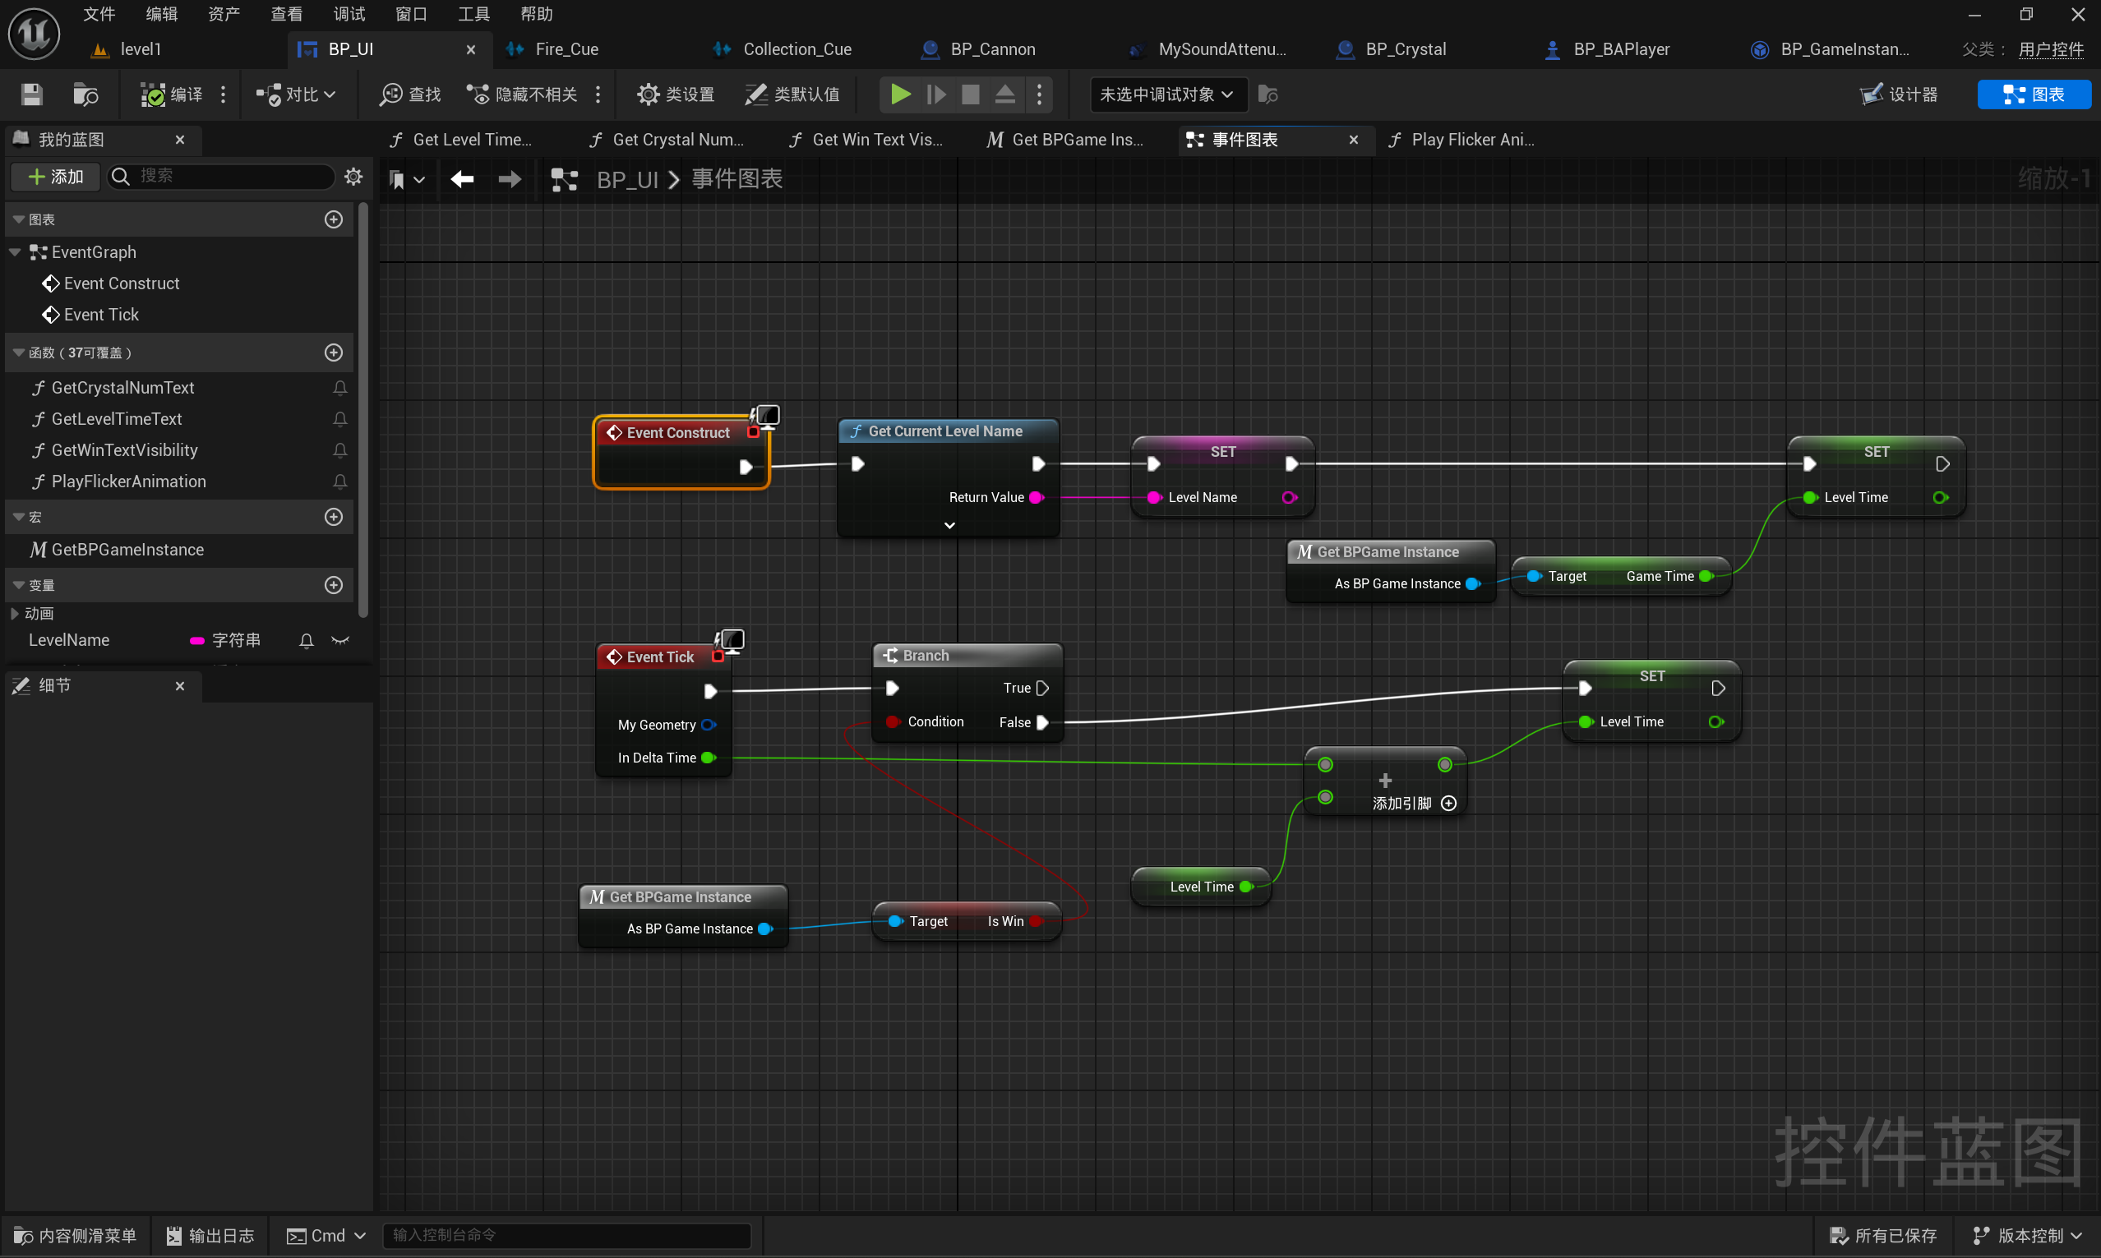The width and height of the screenshot is (2101, 1258).
Task: Click the LevelName pink string type swatch
Action: tap(196, 641)
